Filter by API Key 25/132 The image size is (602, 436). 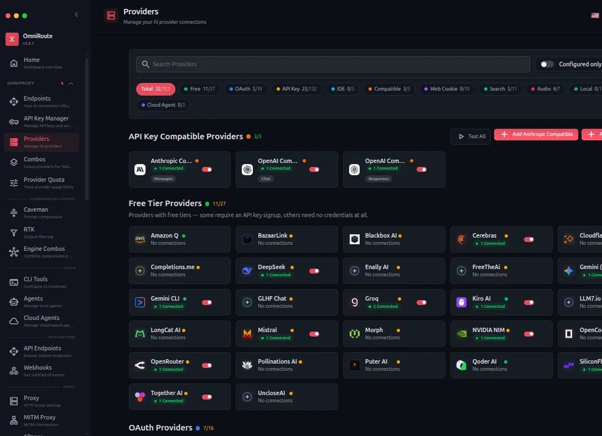click(x=297, y=89)
